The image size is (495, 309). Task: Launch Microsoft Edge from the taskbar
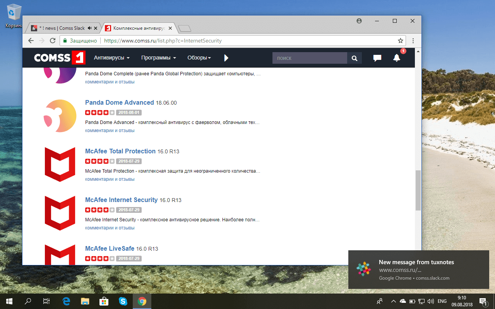point(66,301)
